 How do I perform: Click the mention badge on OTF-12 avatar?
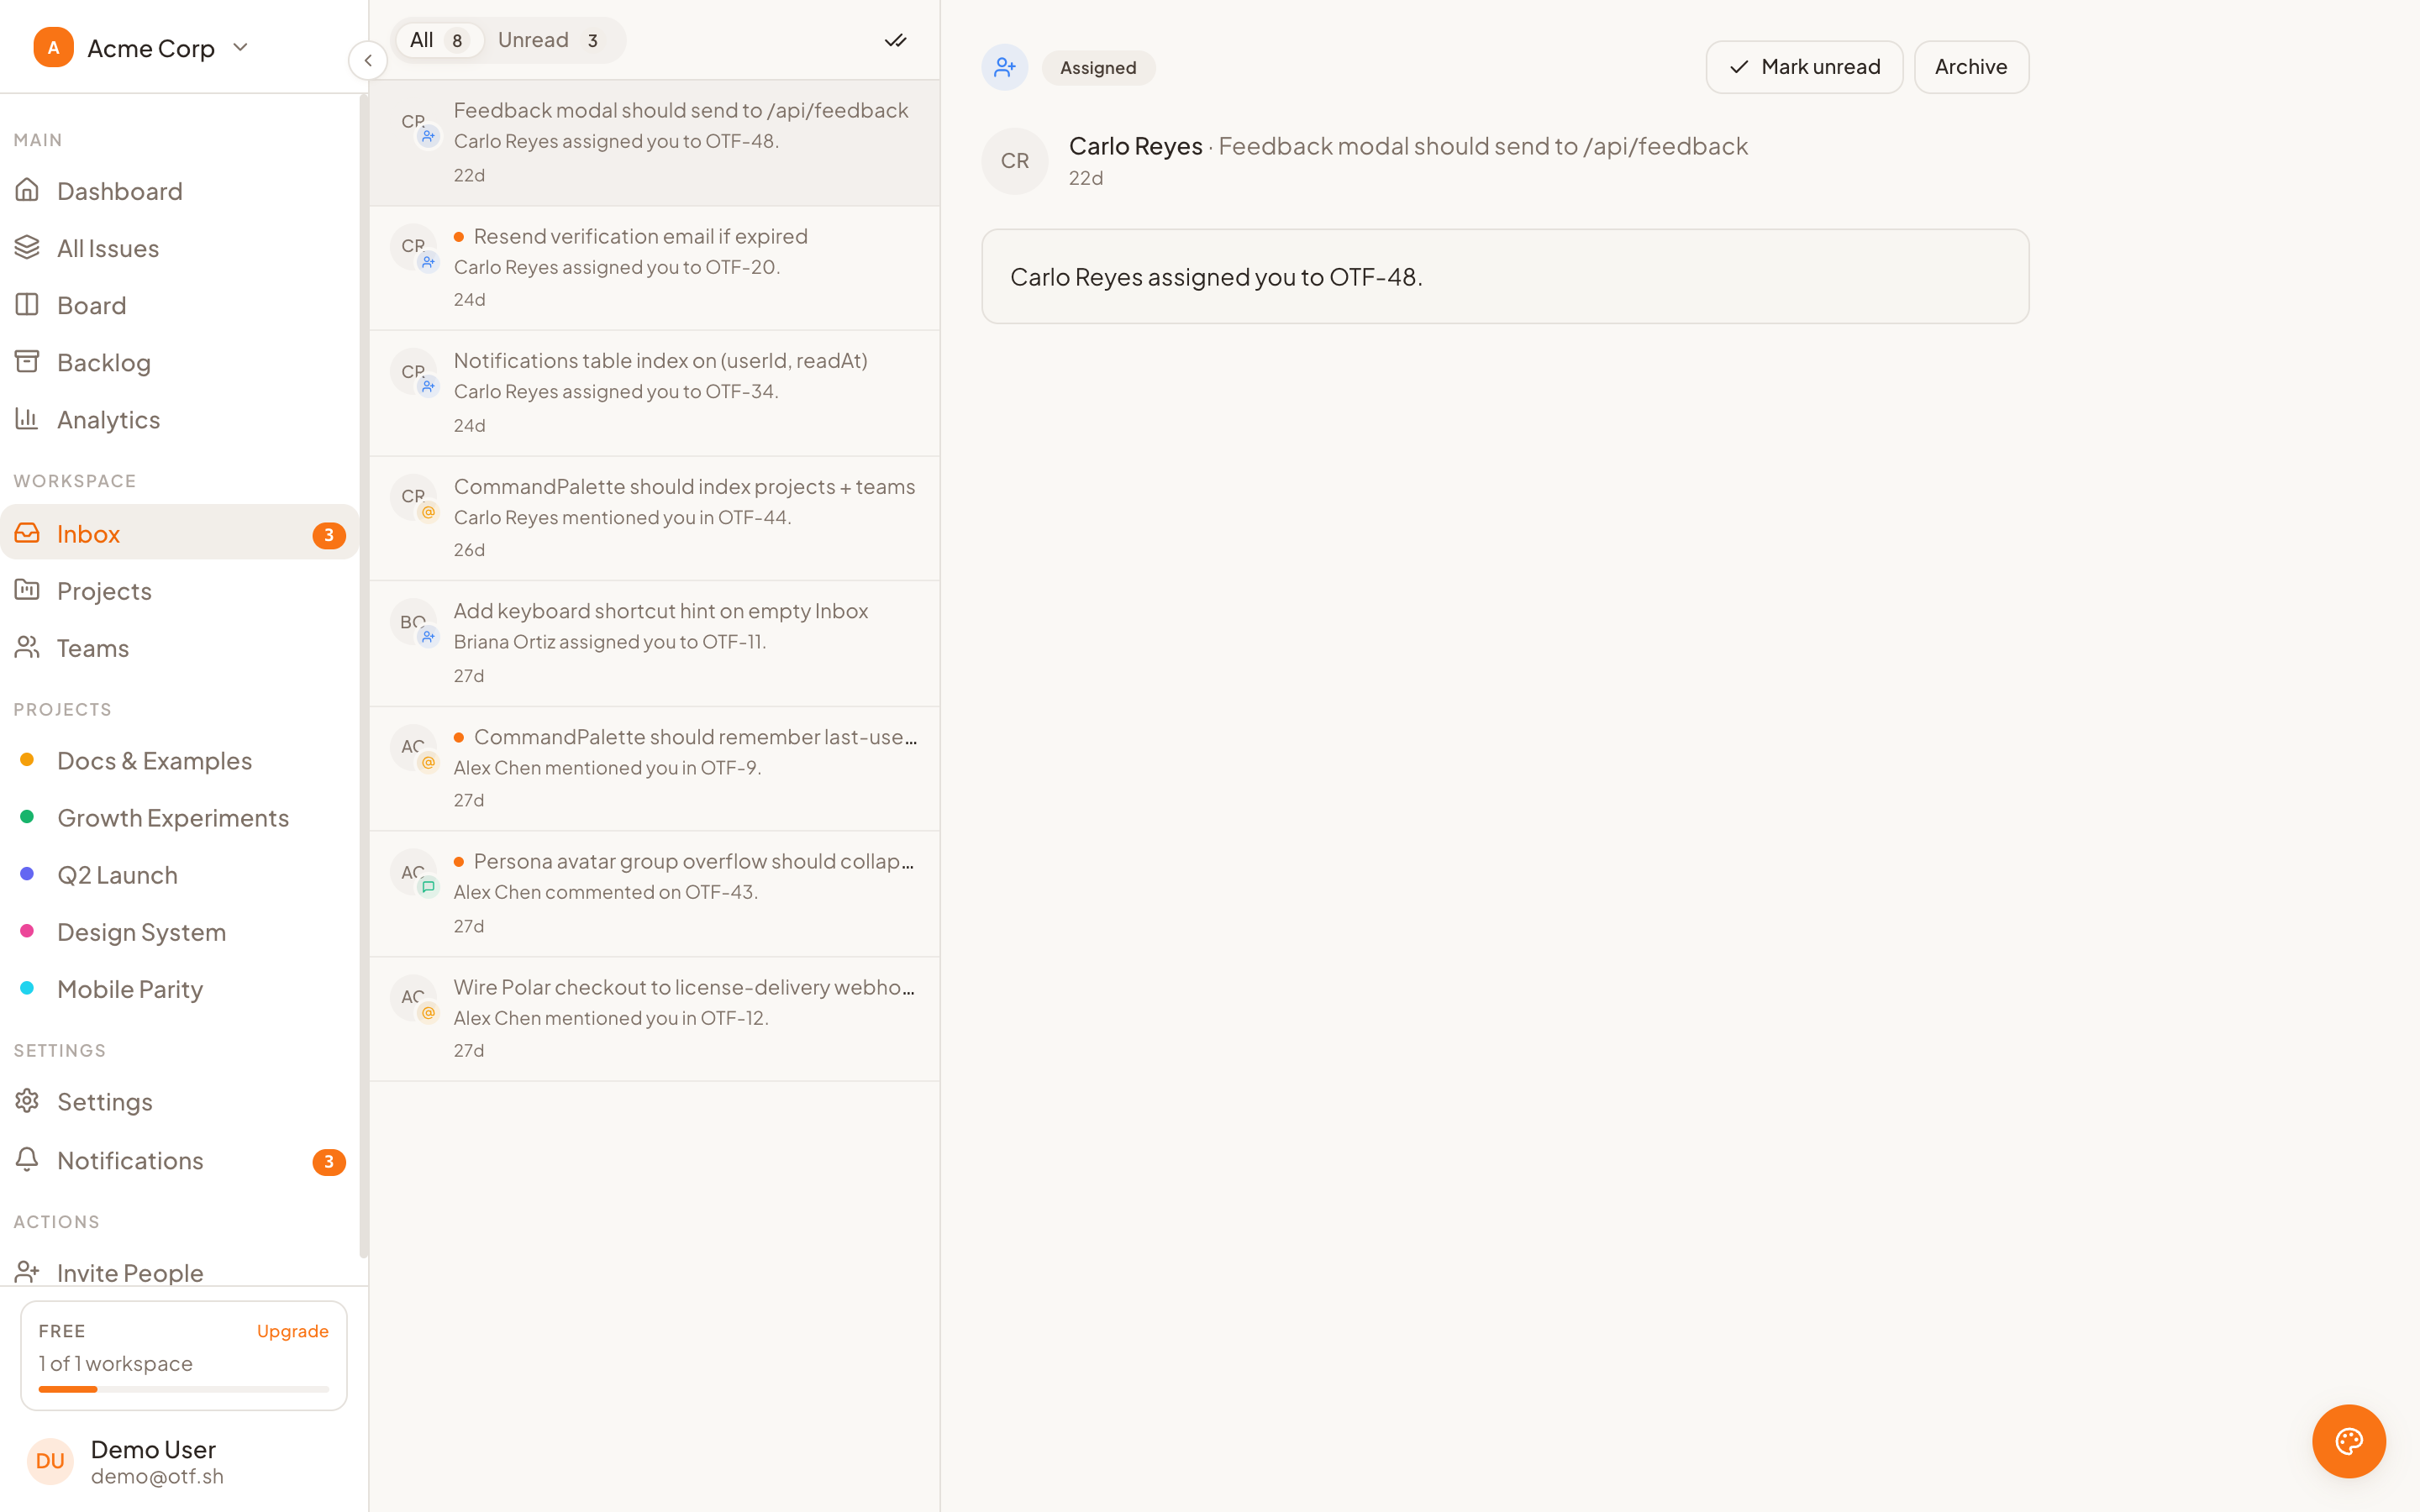pos(428,1013)
